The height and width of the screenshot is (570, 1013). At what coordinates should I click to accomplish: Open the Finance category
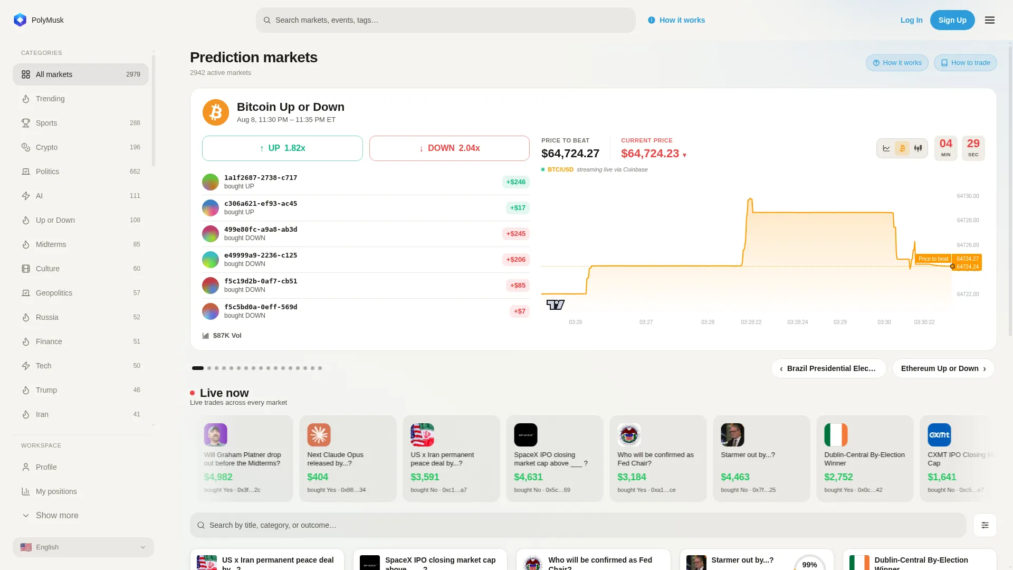81,341
